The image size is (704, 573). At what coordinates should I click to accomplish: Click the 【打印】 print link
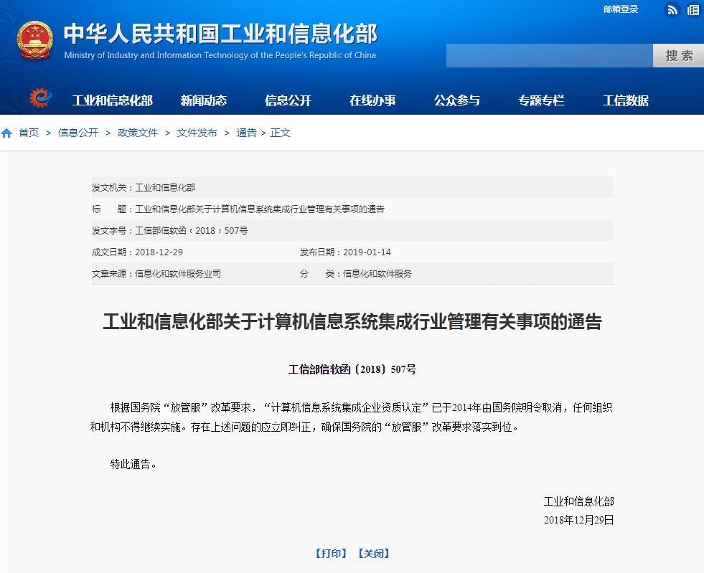pos(330,553)
